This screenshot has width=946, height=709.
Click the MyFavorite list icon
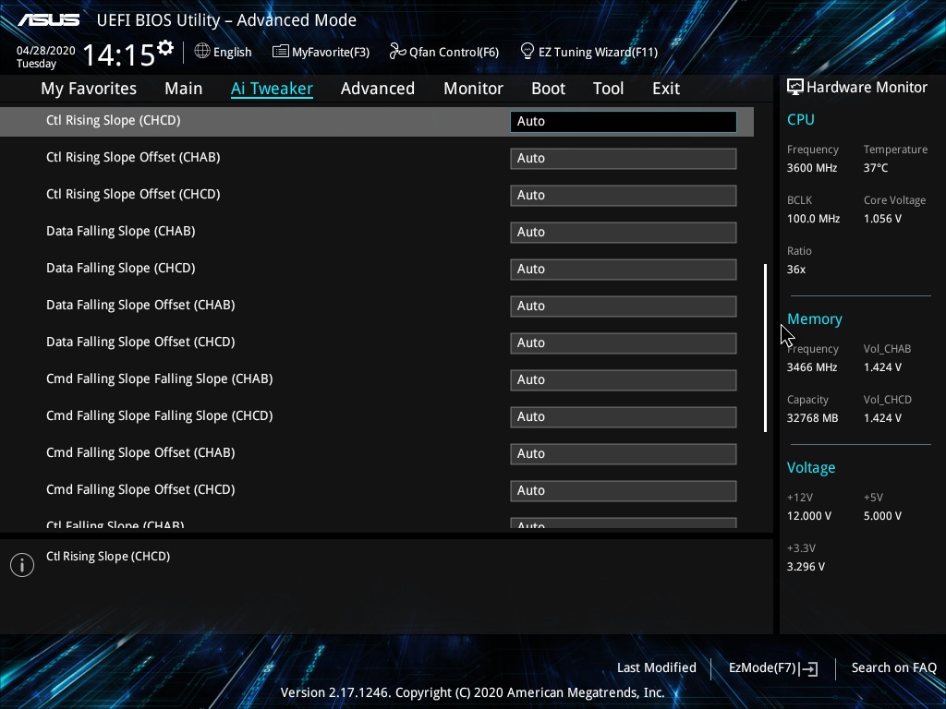click(x=280, y=52)
